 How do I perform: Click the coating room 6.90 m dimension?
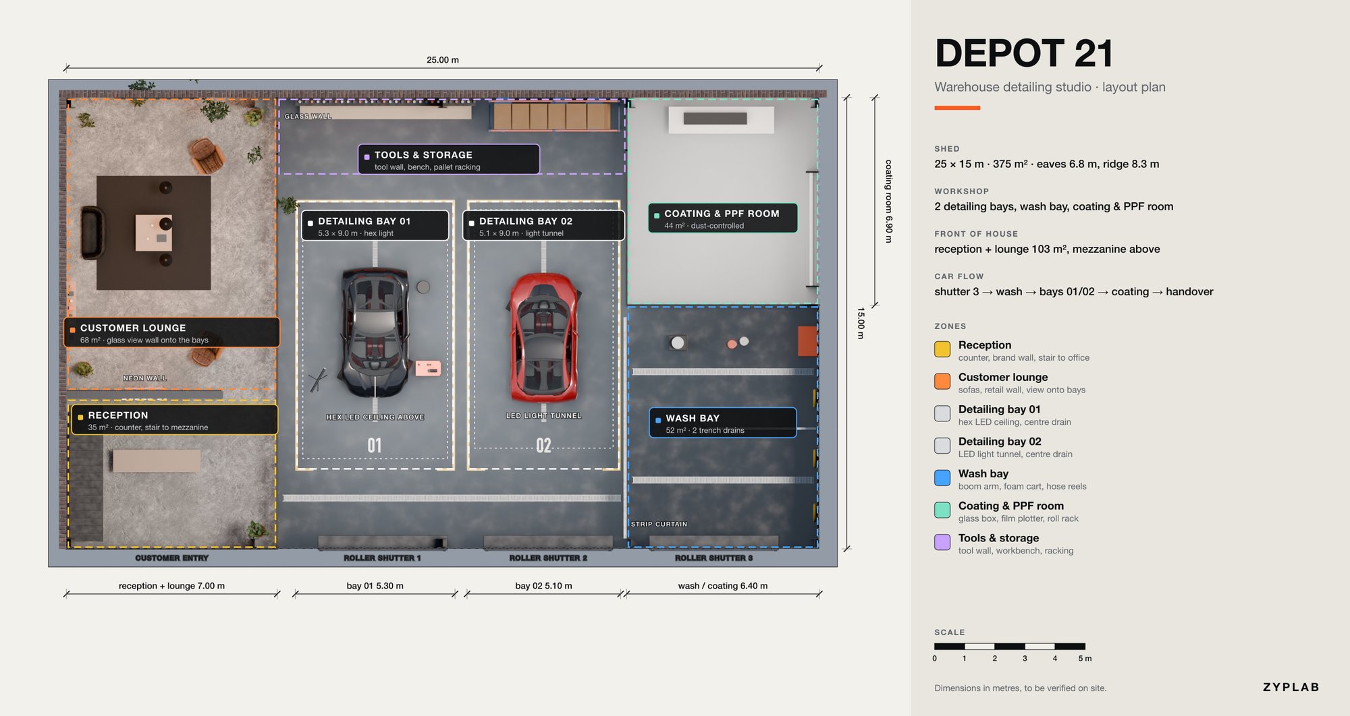pos(889,201)
